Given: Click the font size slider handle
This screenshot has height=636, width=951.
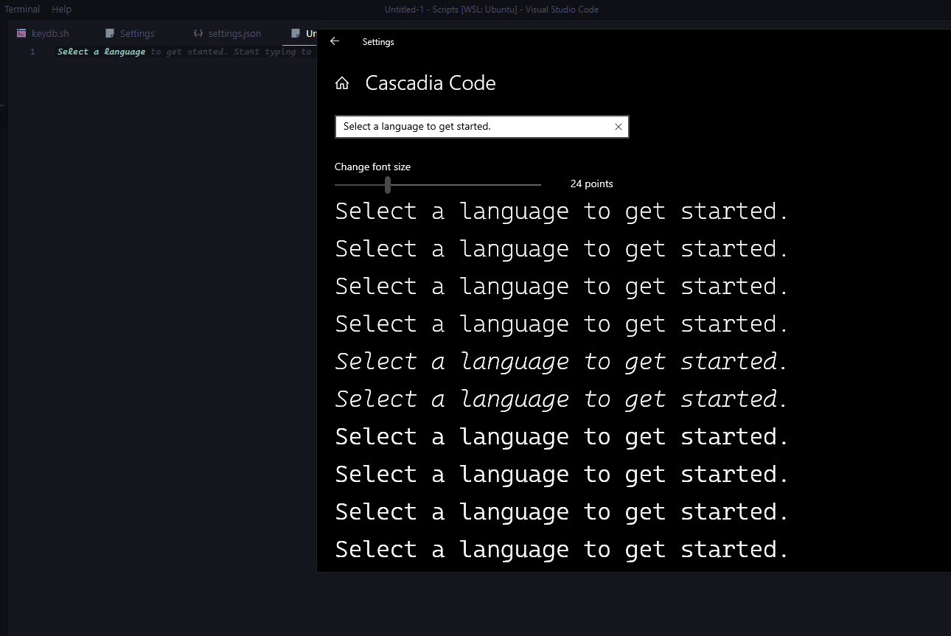Looking at the screenshot, I should (387, 184).
